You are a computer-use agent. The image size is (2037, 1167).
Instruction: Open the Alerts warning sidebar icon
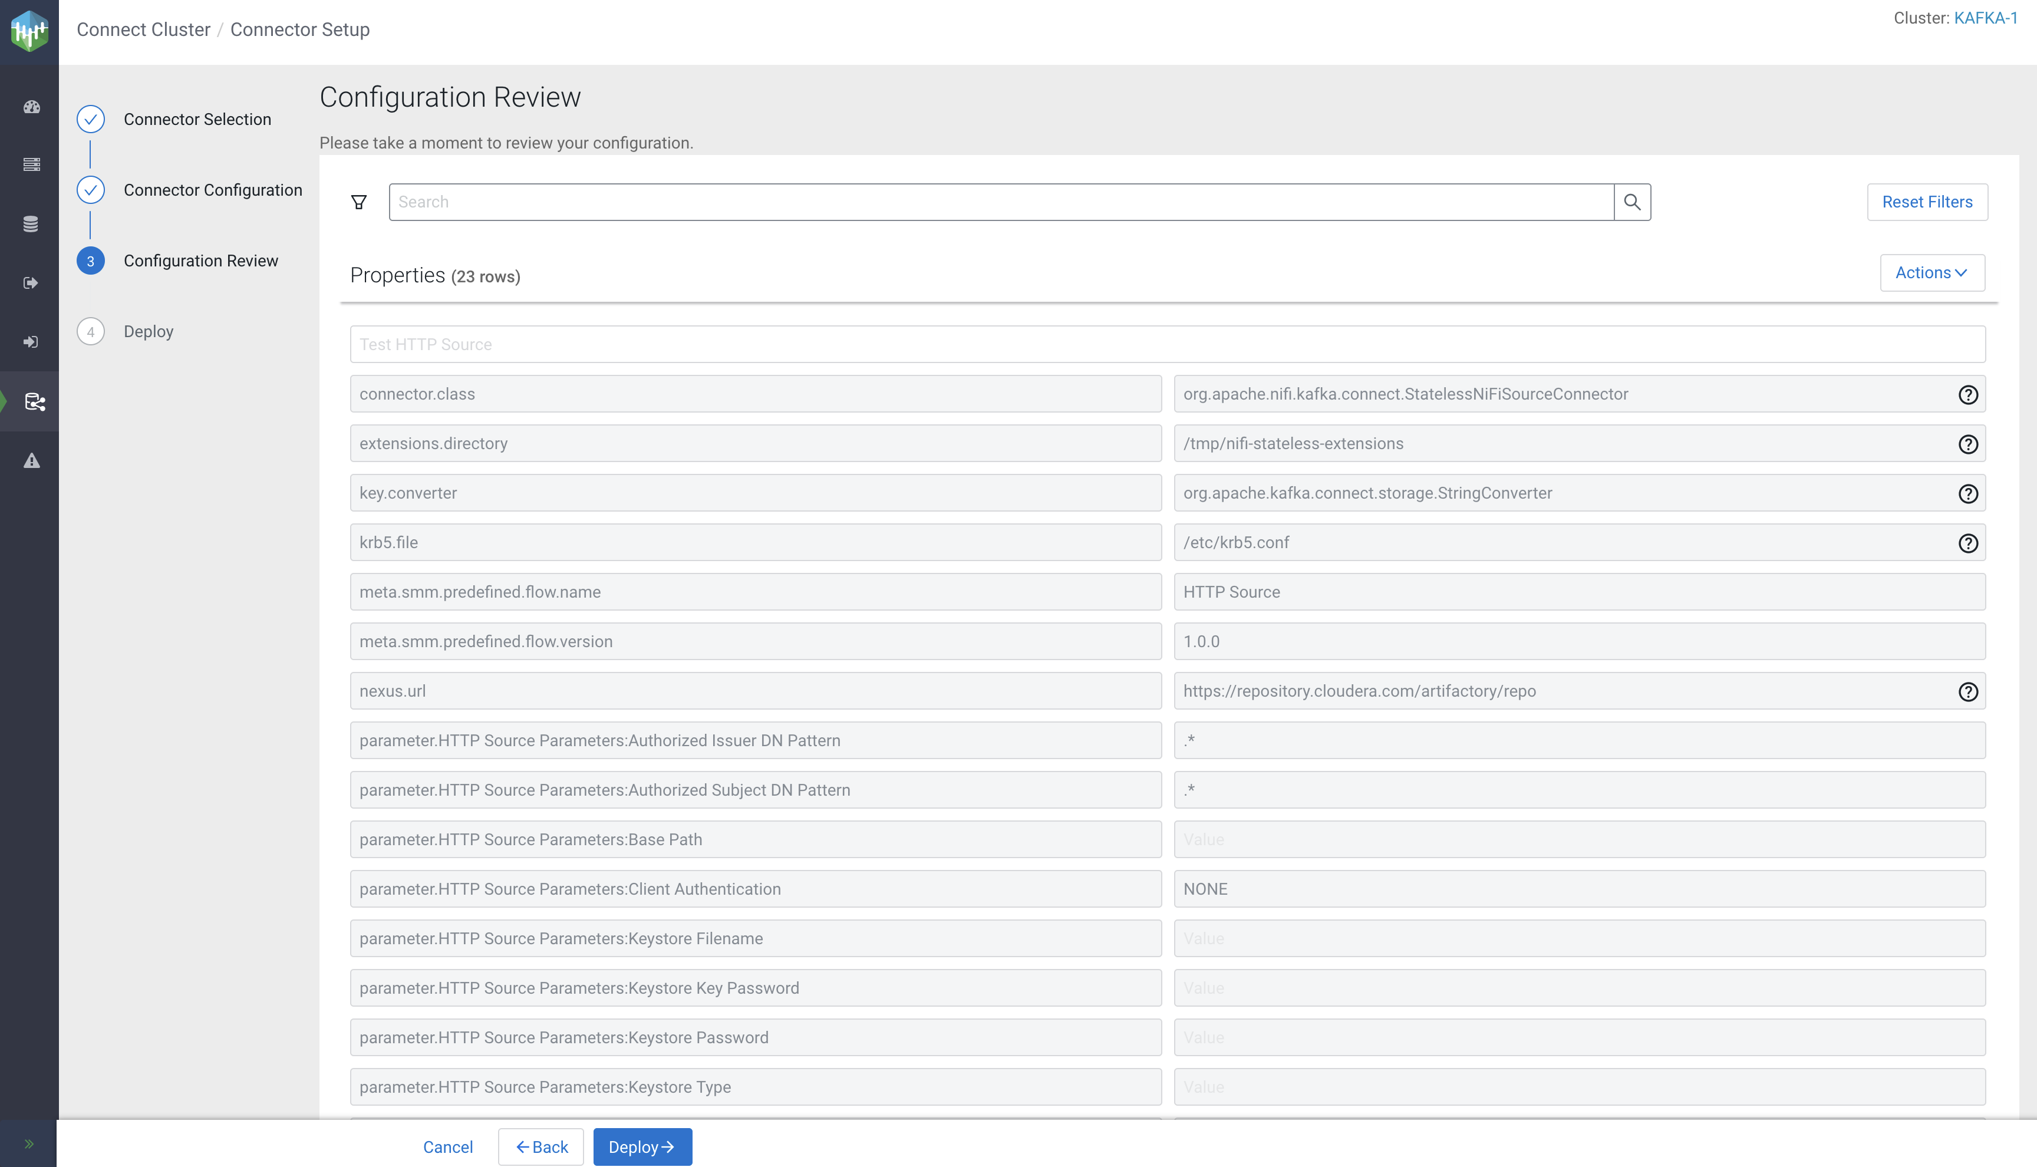[x=31, y=461]
